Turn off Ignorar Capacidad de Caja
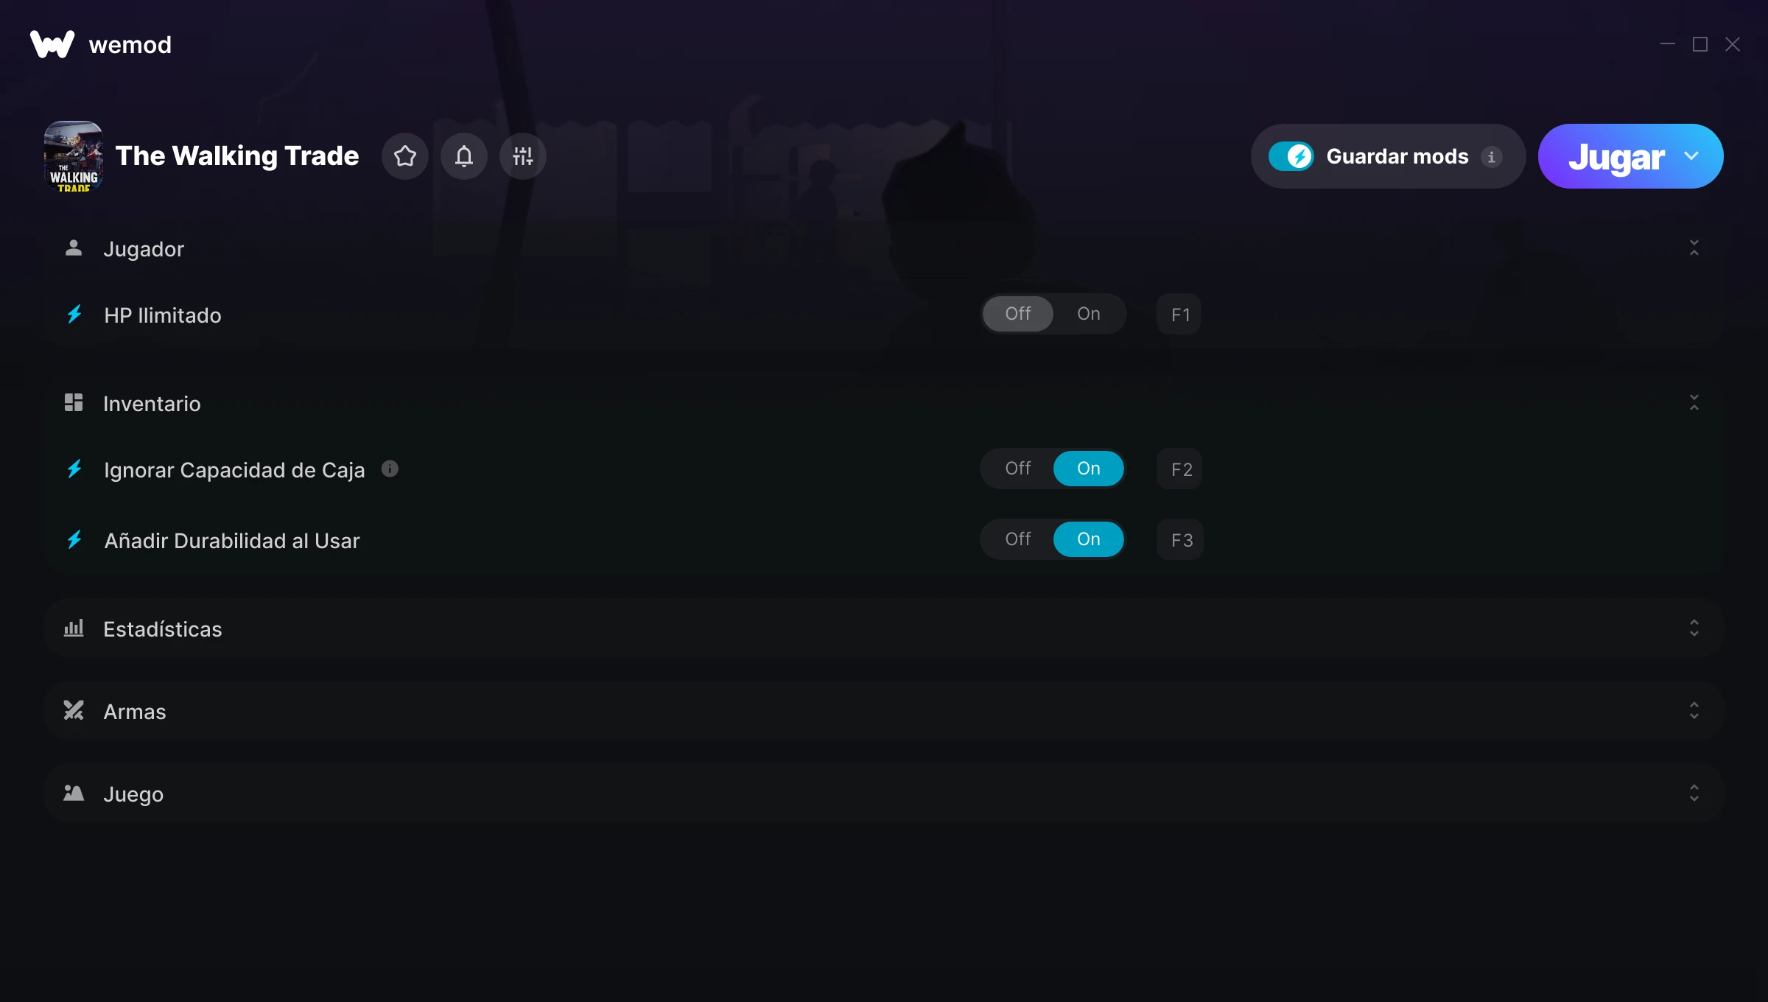Screen dimensions: 1768x1002 pyautogui.click(x=1017, y=469)
